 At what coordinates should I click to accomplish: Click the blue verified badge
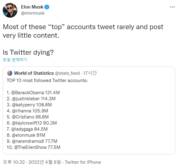tap(47, 7)
